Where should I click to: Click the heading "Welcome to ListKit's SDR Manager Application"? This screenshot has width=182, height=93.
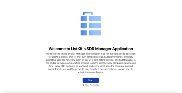point(91,49)
